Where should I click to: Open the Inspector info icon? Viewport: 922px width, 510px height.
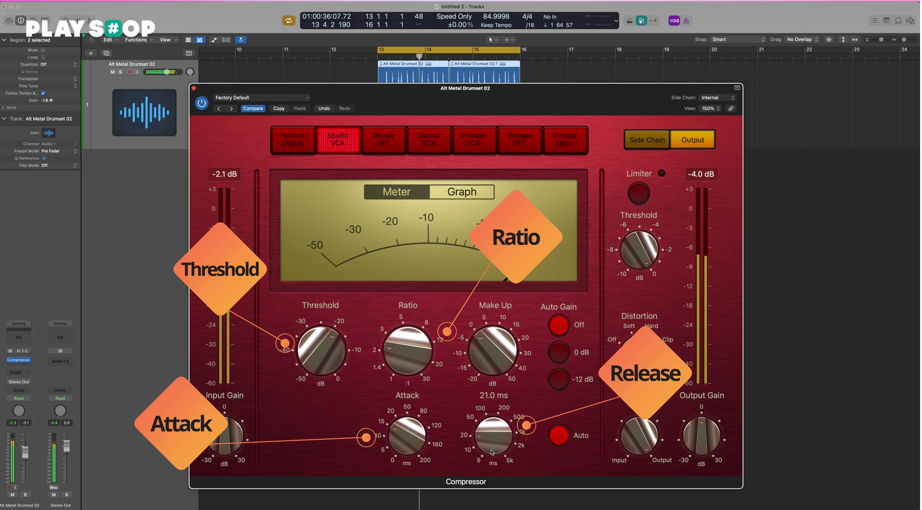point(21,21)
